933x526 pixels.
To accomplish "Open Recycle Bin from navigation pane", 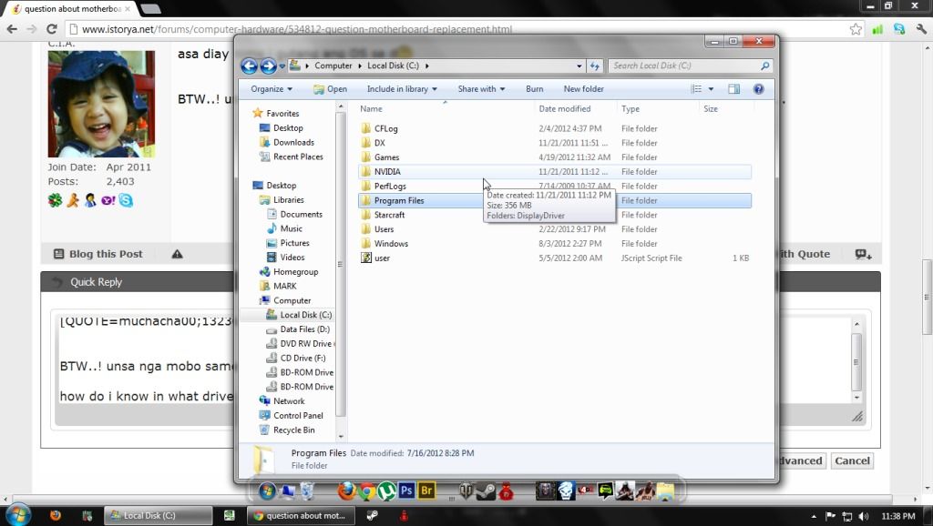I will (294, 430).
